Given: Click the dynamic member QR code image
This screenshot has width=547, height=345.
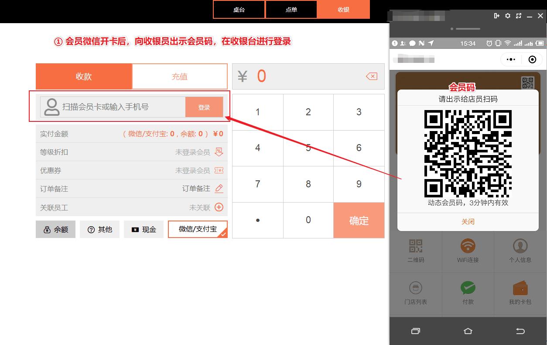Looking at the screenshot, I should pyautogui.click(x=468, y=153).
